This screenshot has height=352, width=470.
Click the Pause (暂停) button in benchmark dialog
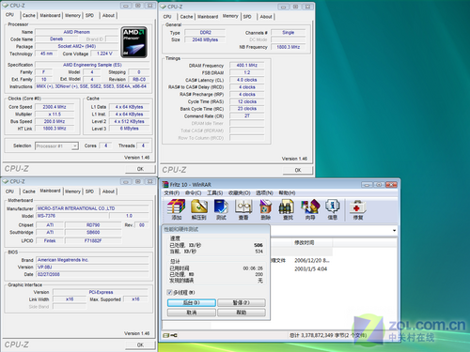coord(242,302)
